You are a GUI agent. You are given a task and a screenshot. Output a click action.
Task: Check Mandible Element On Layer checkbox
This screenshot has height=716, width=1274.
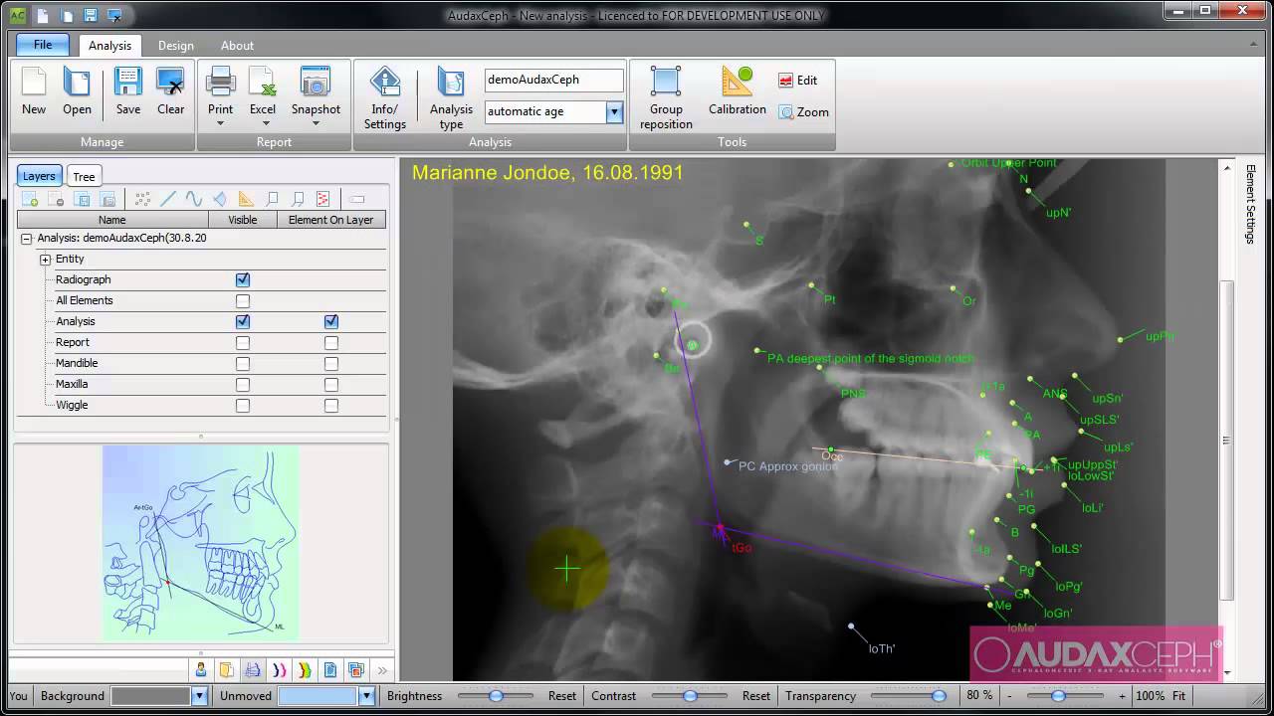tap(331, 363)
